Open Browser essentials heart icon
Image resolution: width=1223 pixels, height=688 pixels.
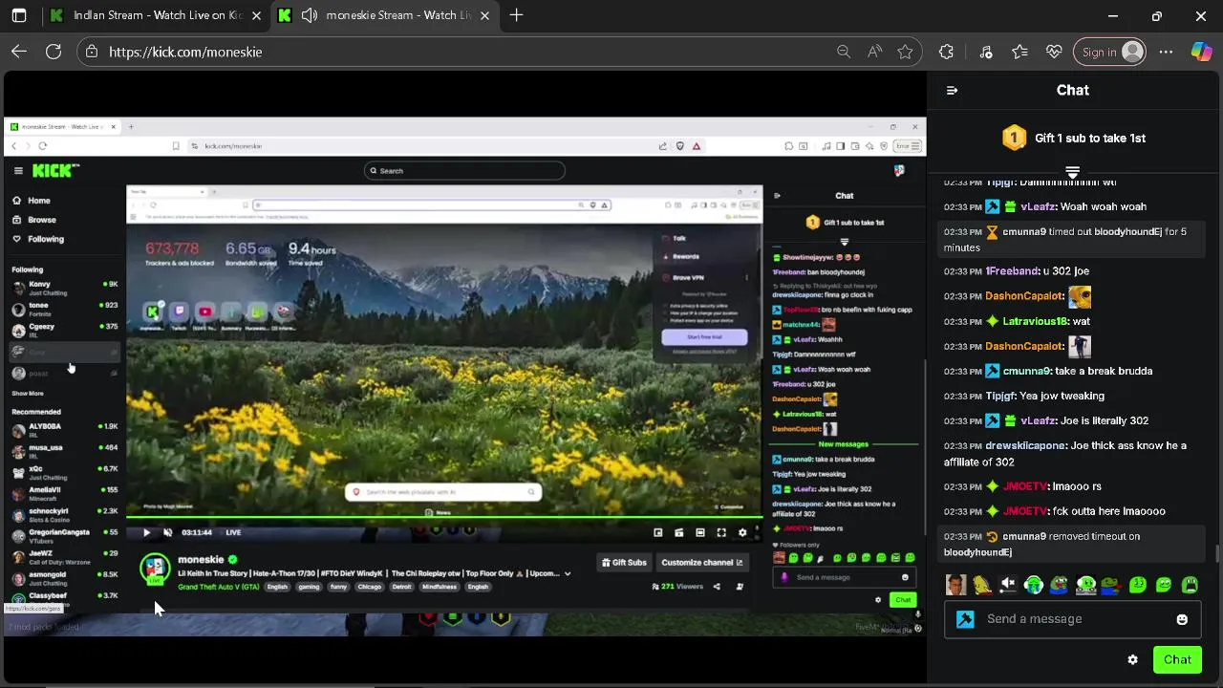coord(1054,52)
